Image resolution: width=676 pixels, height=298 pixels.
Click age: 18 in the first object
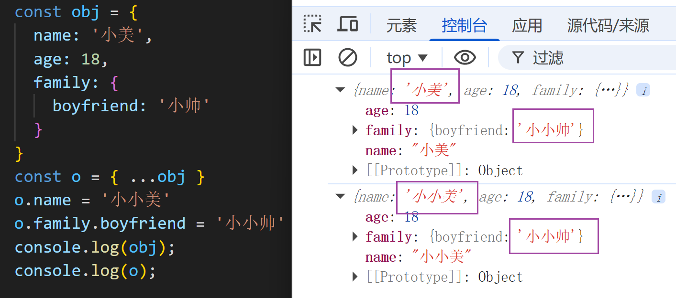(x=392, y=110)
